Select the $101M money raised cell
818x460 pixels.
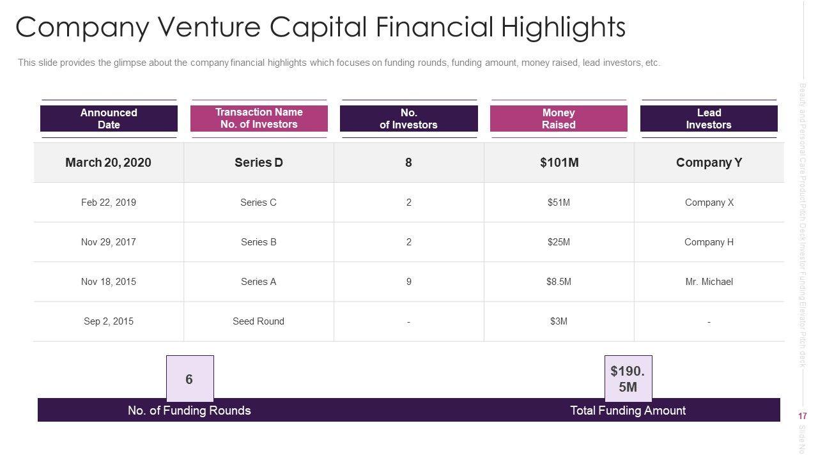pos(559,162)
